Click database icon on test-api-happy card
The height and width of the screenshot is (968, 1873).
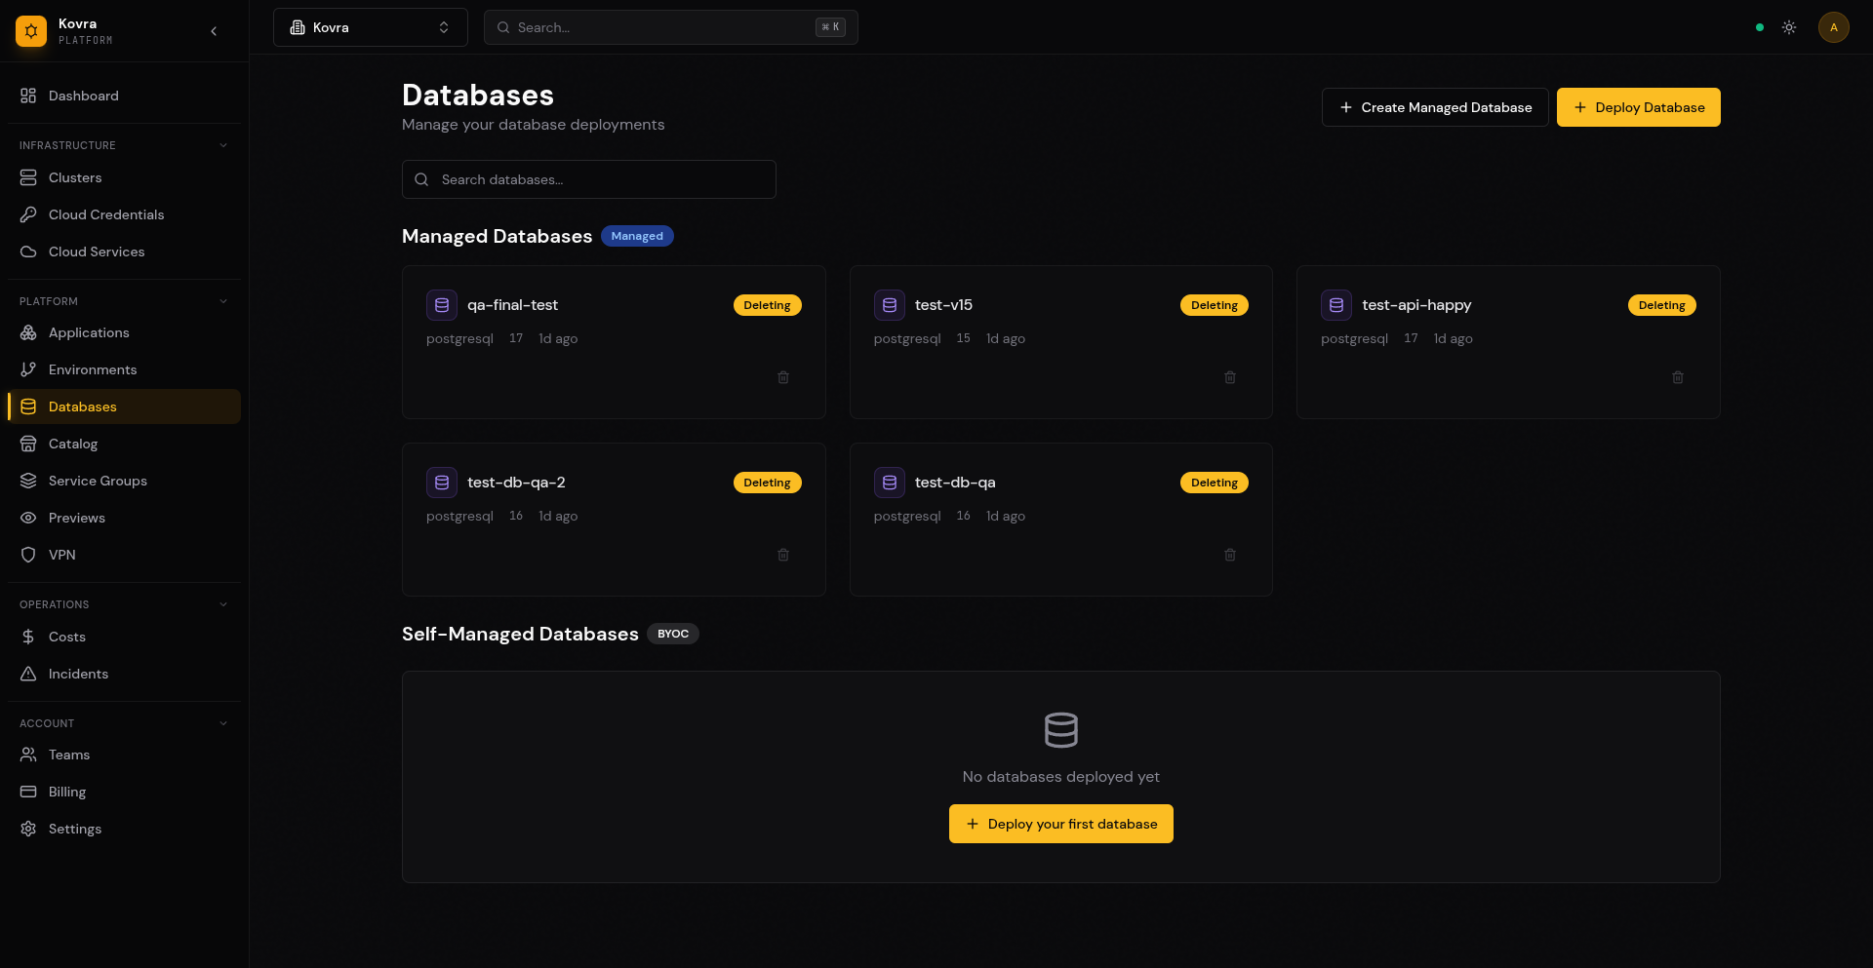point(1336,305)
